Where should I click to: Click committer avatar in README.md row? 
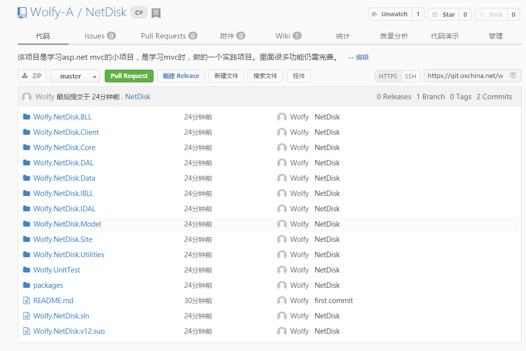[282, 301]
